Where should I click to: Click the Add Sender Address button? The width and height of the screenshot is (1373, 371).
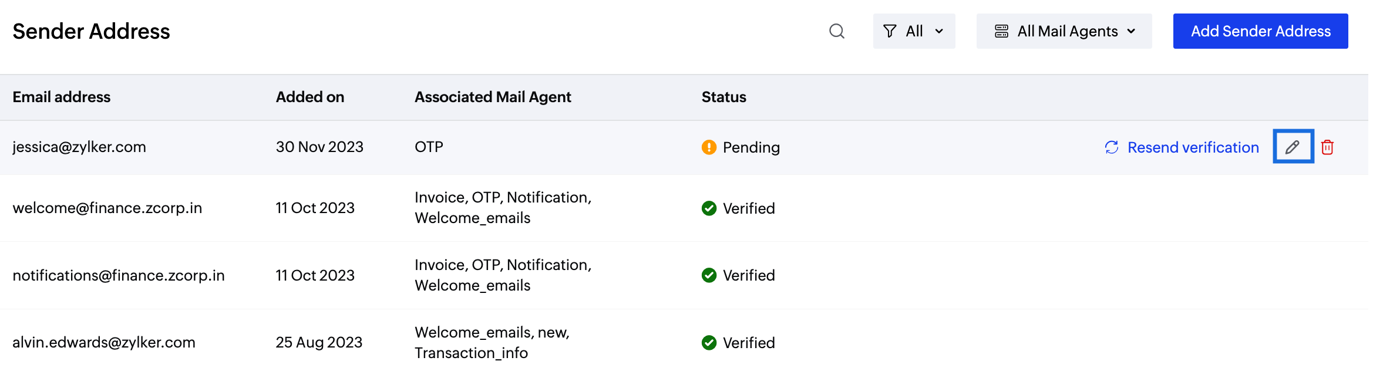pyautogui.click(x=1260, y=31)
